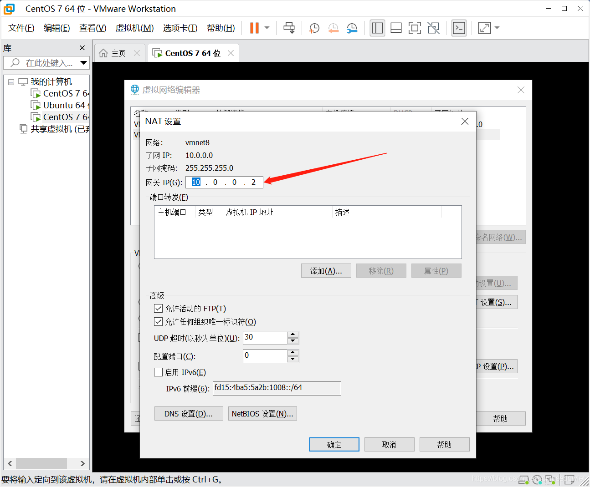Open the 虚拟机 menu
This screenshot has height=487, width=590.
tap(135, 28)
